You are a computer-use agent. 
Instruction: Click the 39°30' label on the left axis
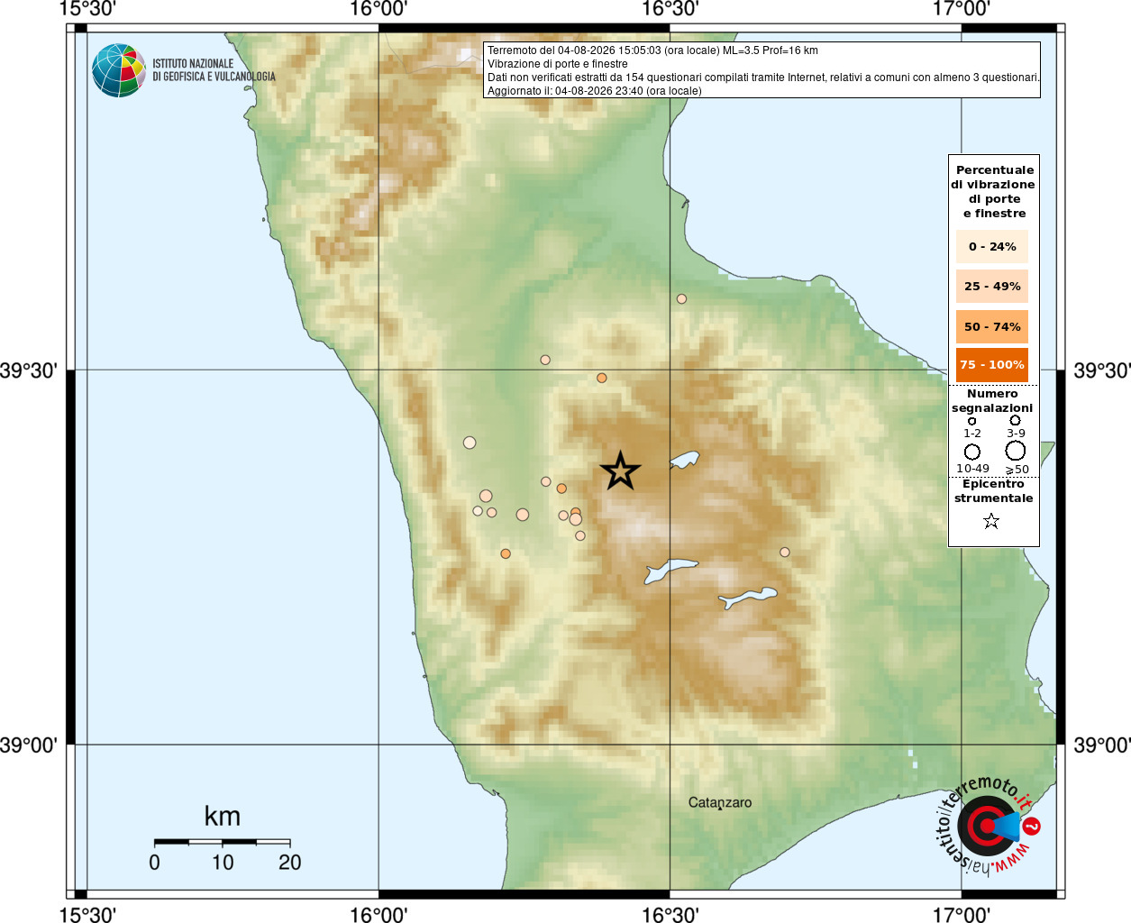29,370
